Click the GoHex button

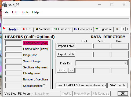click(62, 70)
